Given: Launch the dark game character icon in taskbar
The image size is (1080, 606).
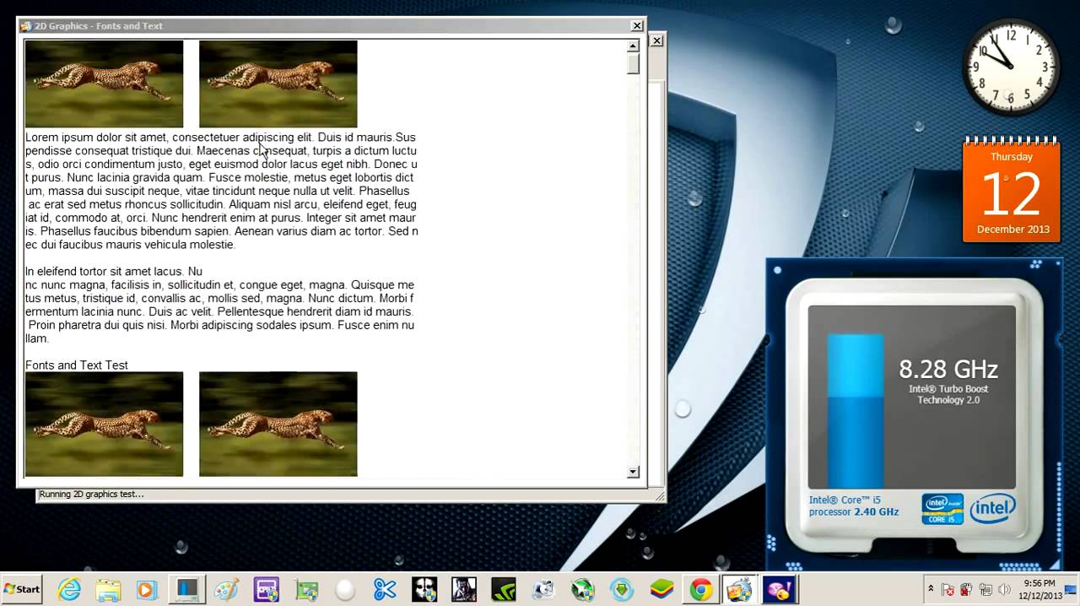Looking at the screenshot, I should coord(464,589).
